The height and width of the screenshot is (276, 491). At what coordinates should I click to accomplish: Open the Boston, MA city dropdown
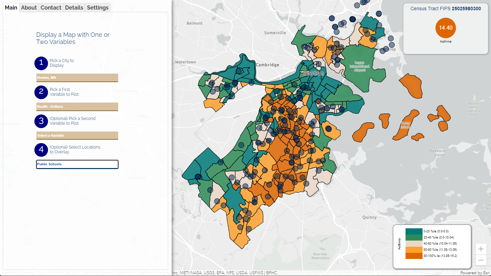point(77,78)
